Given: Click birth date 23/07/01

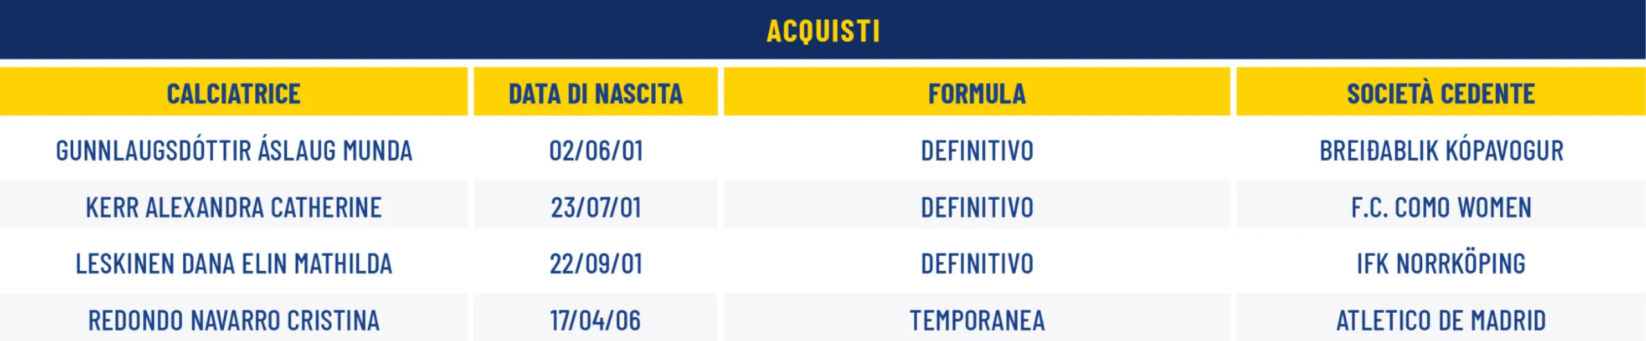Looking at the screenshot, I should [x=595, y=207].
